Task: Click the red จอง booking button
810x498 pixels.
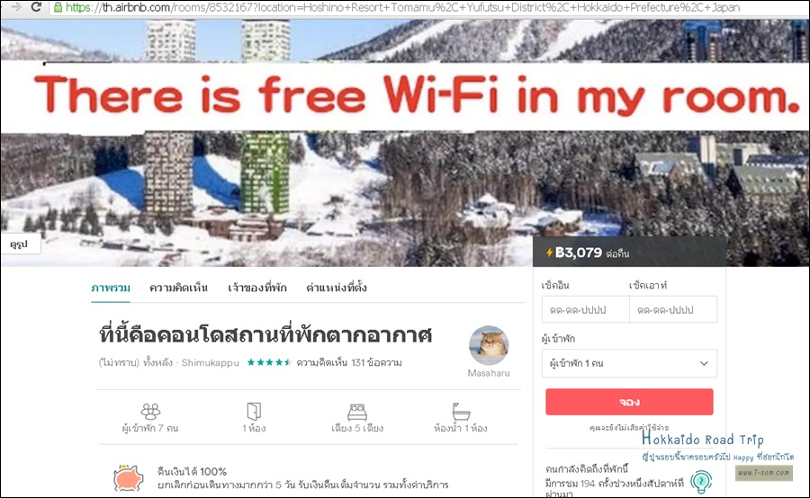Action: [629, 402]
